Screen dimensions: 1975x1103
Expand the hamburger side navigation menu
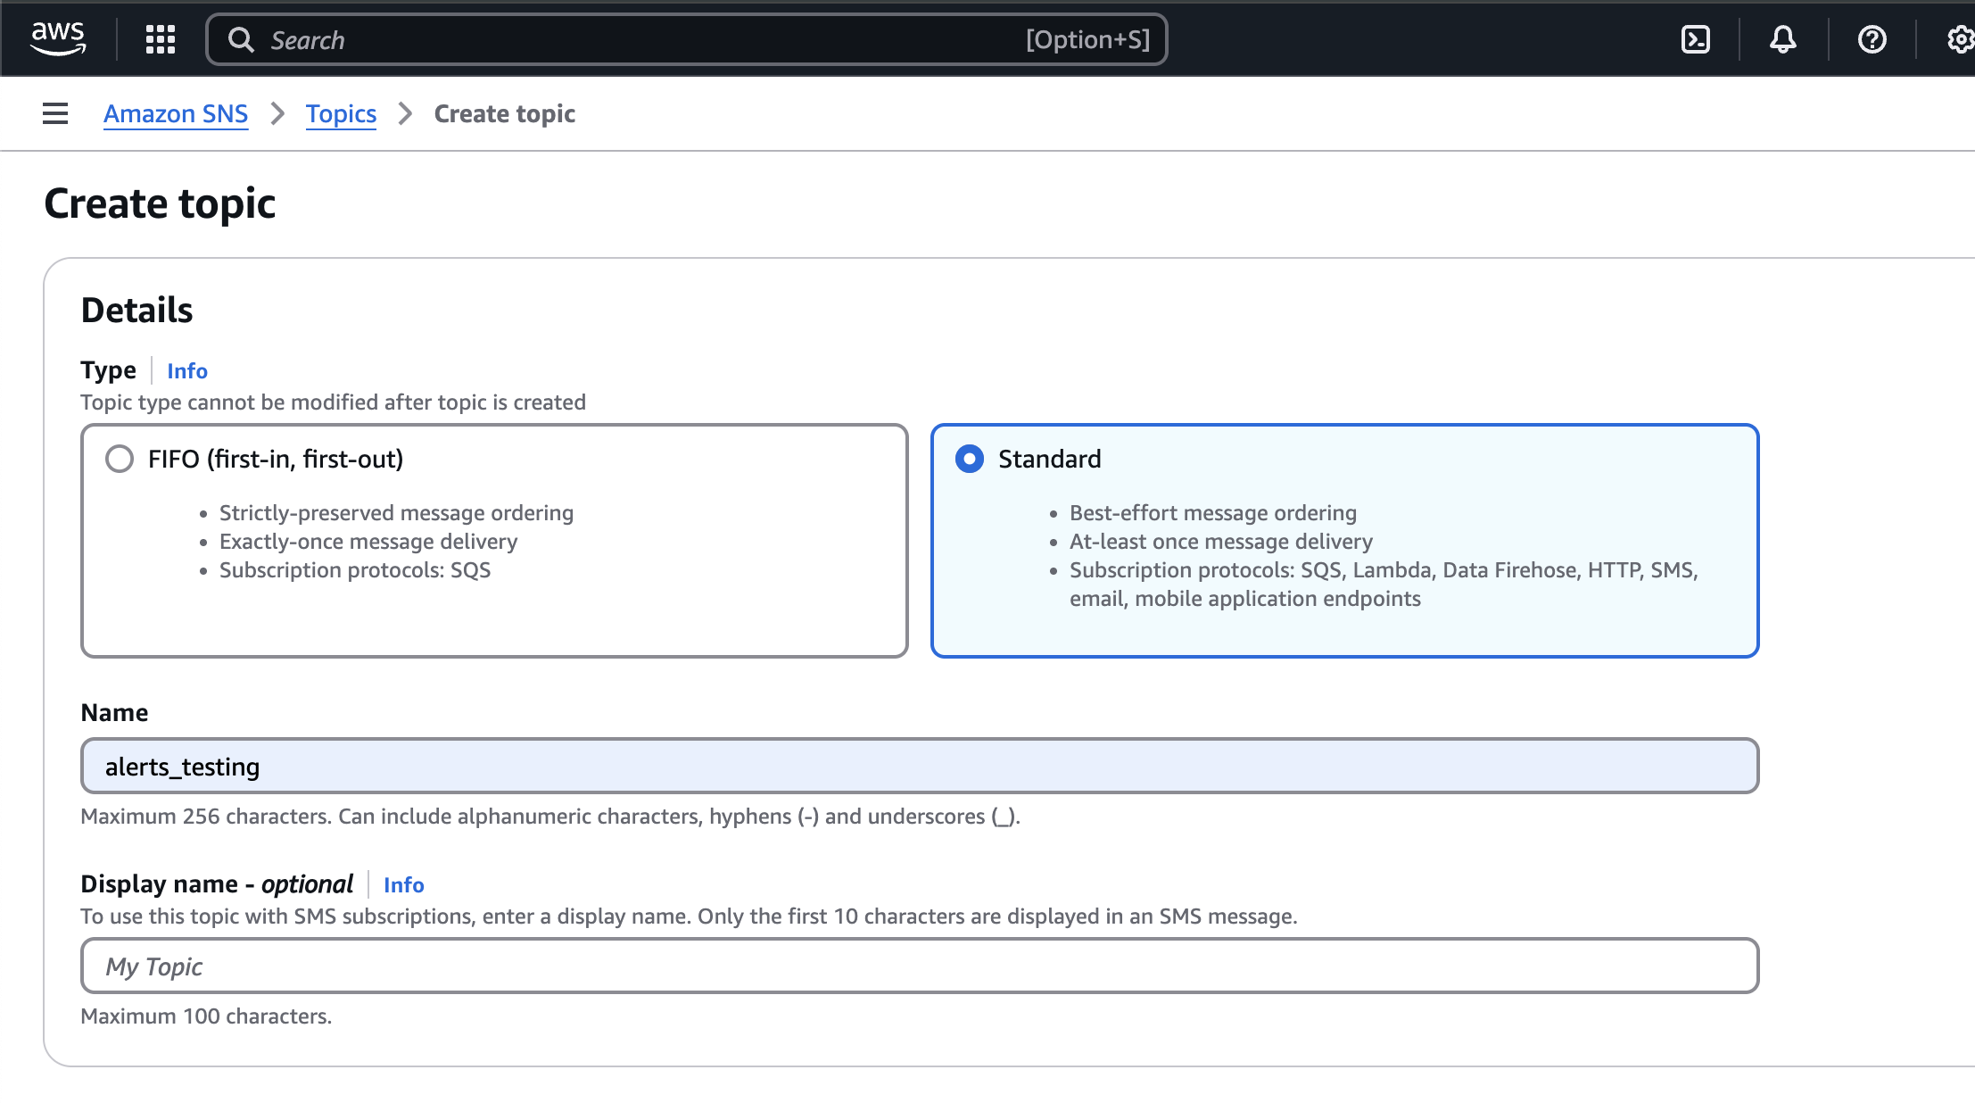pyautogui.click(x=55, y=113)
